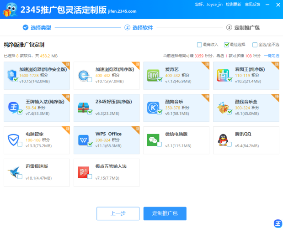283x228 pixels.
Task: Click the 腾讯QQ penguin icon
Action: [x=223, y=140]
